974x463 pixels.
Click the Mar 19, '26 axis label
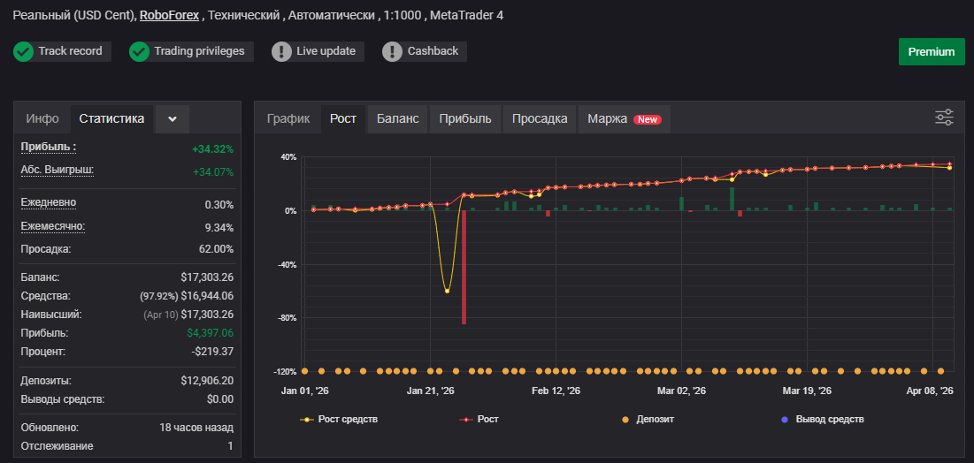point(807,391)
